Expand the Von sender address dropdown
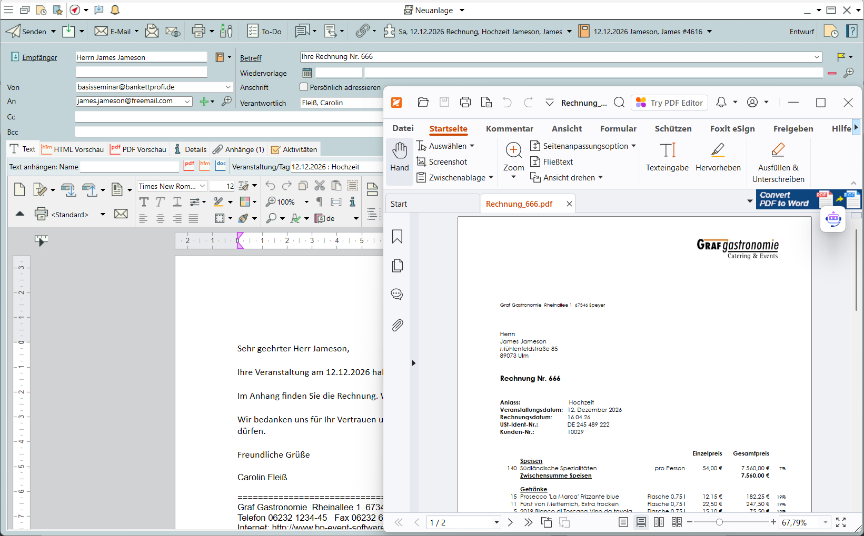 pyautogui.click(x=228, y=87)
